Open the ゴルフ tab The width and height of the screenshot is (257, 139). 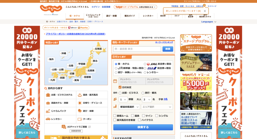pyautogui.click(x=177, y=16)
